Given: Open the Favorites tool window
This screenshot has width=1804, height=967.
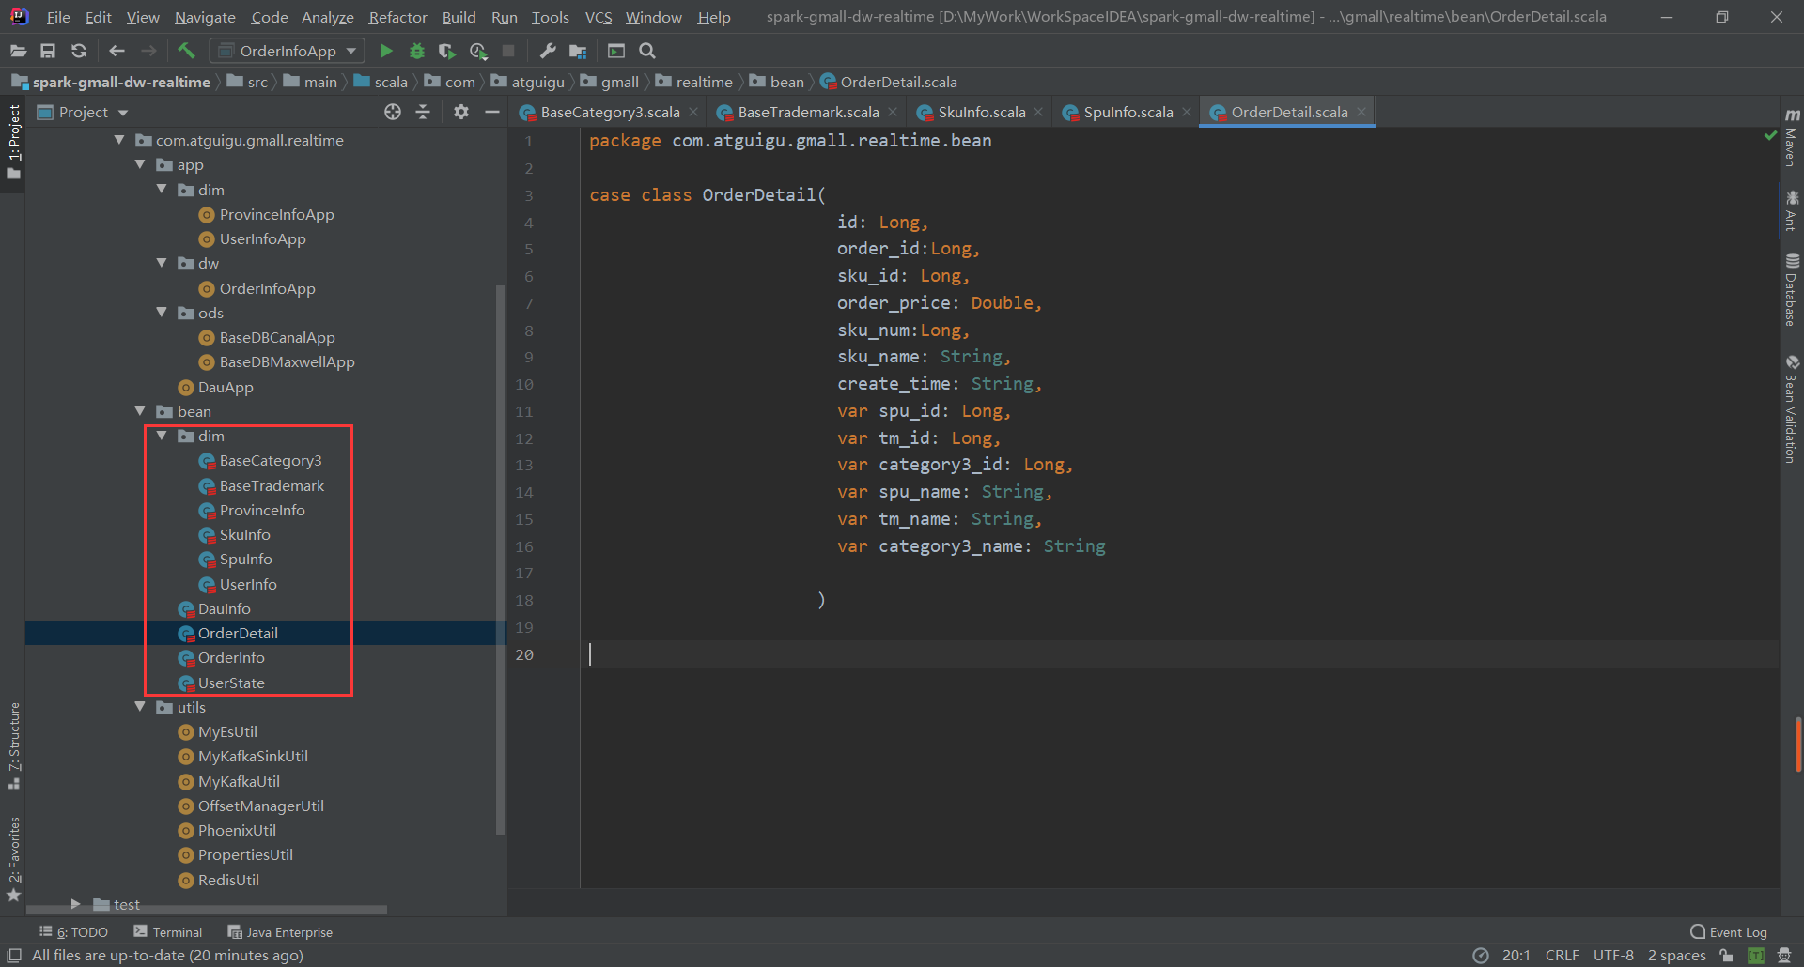Looking at the screenshot, I should (x=13, y=858).
